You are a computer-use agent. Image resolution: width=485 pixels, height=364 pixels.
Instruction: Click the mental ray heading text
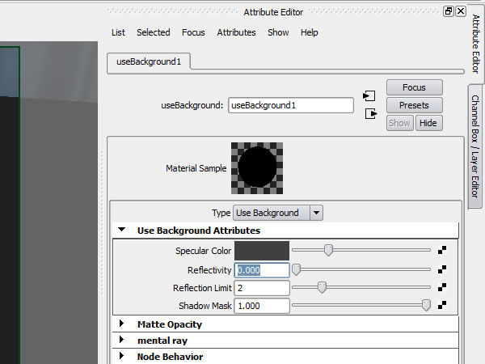tap(162, 341)
